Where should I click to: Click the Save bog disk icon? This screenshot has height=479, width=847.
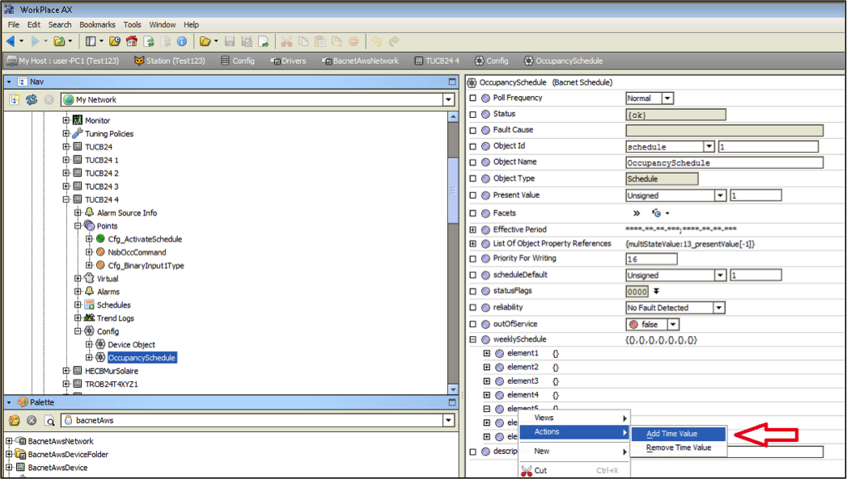[x=247, y=41]
